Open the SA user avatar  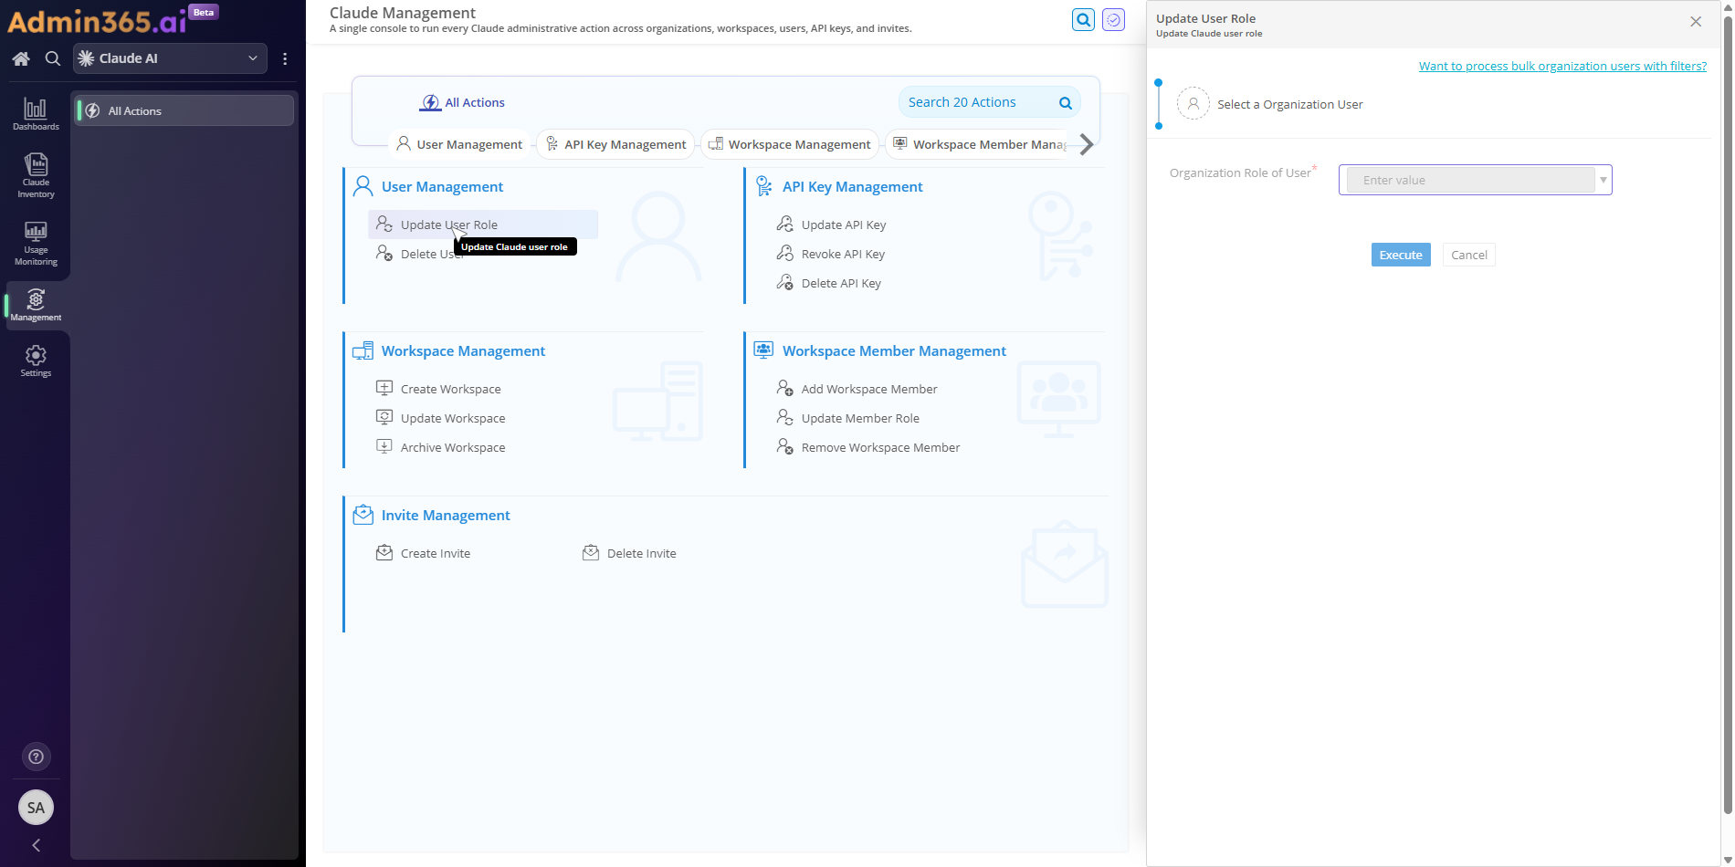(36, 807)
